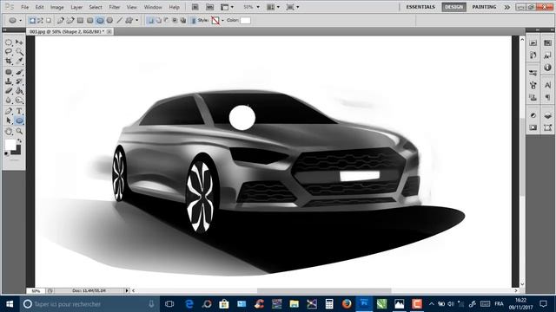Reset default foreground and background colors

[7, 153]
